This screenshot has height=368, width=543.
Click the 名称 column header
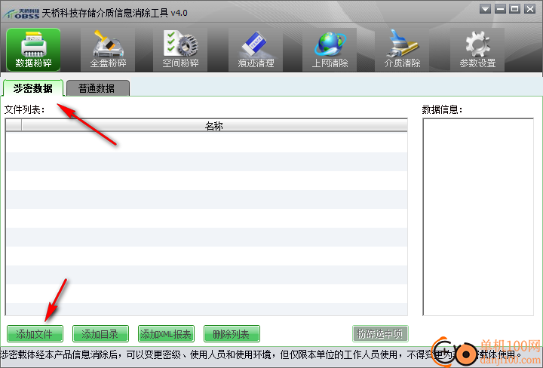pyautogui.click(x=214, y=125)
